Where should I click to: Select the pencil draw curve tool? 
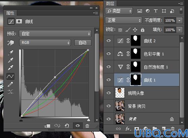pyautogui.click(x=10, y=84)
